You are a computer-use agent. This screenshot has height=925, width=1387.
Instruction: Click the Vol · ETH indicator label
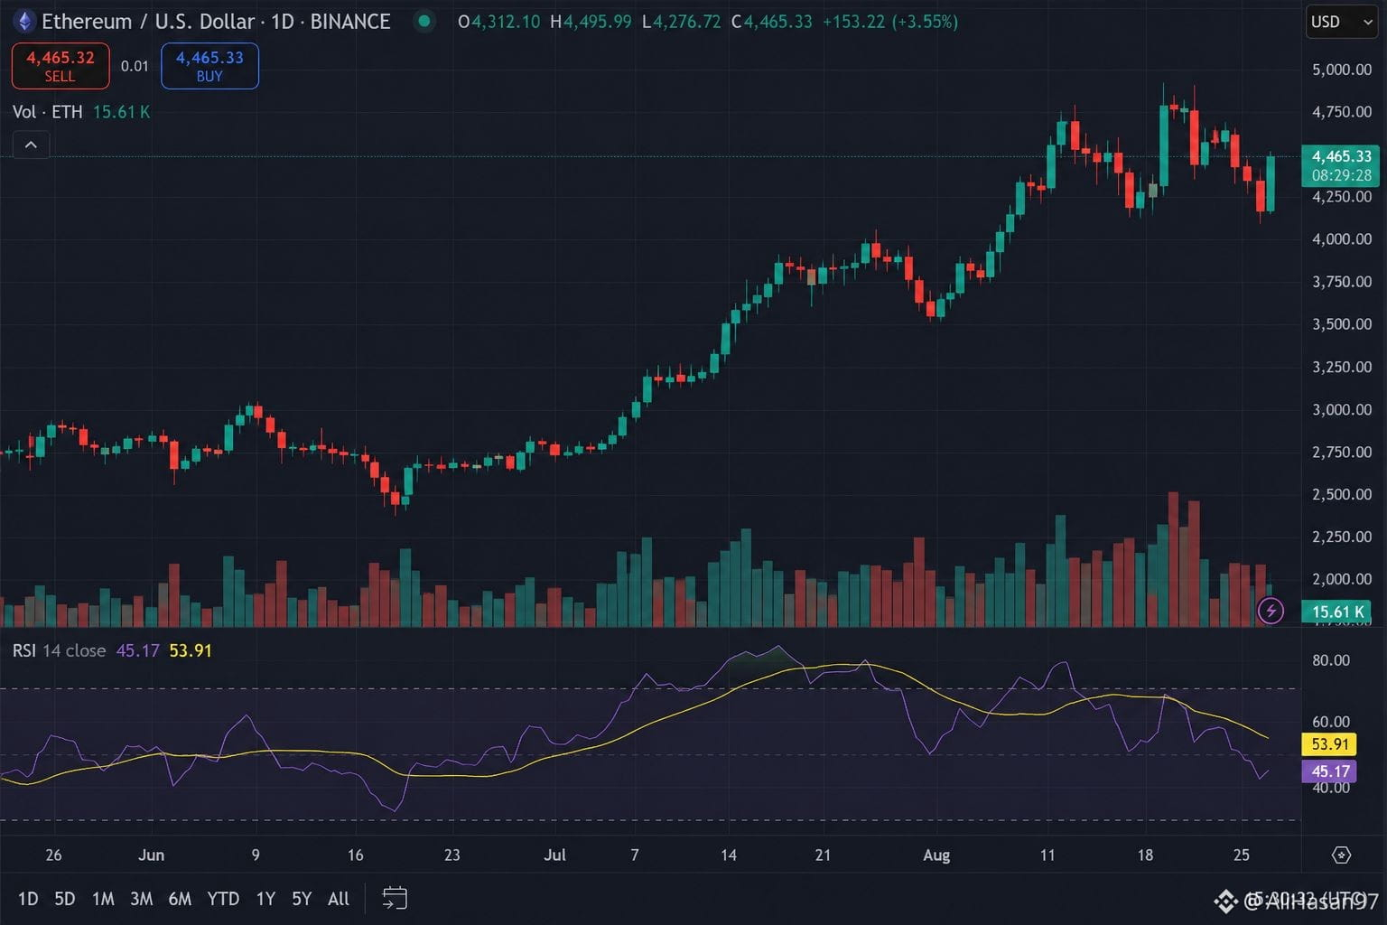pos(47,112)
